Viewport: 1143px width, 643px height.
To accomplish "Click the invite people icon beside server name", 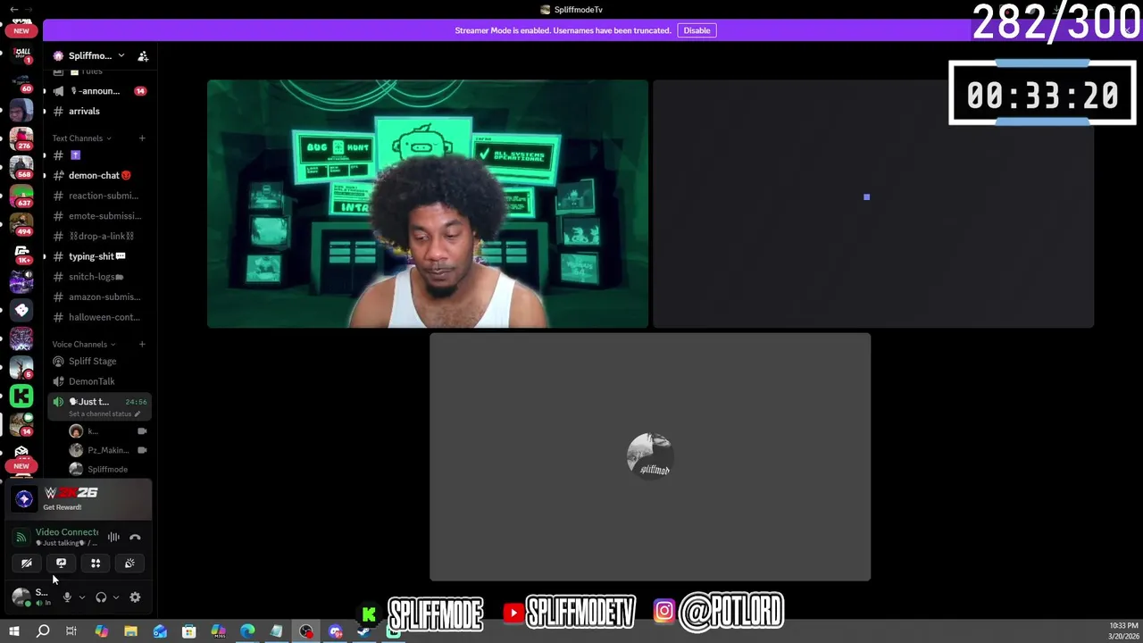I will pos(143,56).
